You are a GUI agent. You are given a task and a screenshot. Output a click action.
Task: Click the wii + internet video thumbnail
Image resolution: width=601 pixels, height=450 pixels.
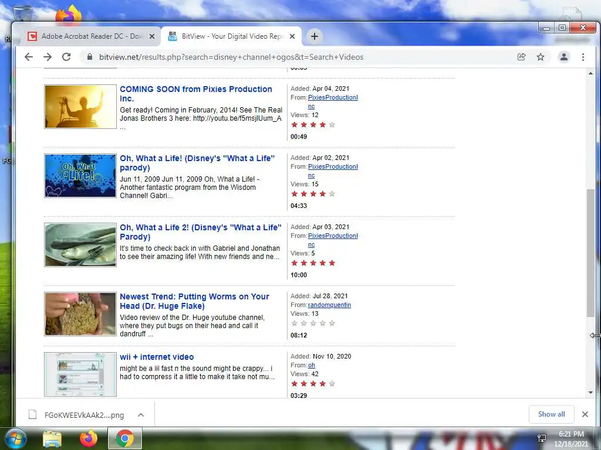pyautogui.click(x=80, y=374)
